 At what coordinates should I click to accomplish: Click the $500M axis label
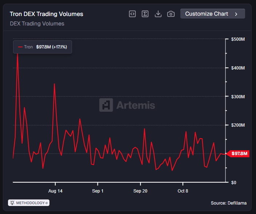[x=238, y=39]
